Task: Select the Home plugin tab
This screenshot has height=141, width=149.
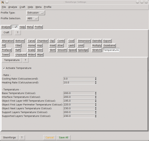Action: (31, 45)
